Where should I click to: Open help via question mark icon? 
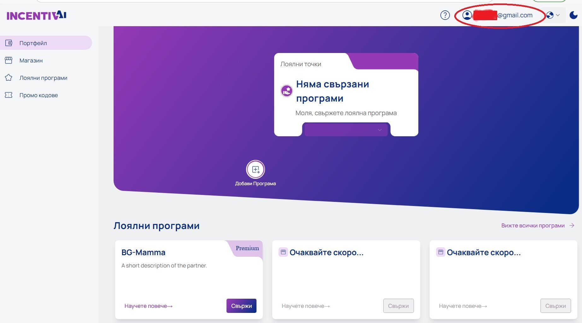tap(445, 15)
